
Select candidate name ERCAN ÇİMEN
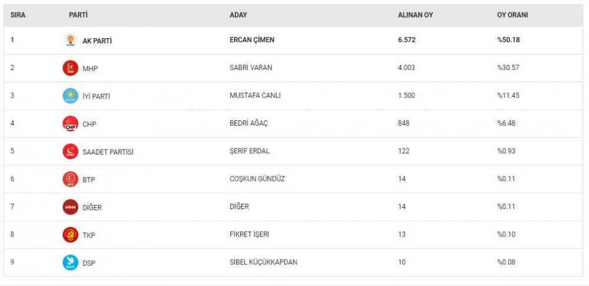click(x=252, y=40)
